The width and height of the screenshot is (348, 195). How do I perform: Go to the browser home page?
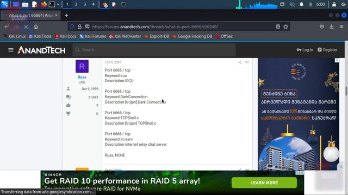pos(35,27)
